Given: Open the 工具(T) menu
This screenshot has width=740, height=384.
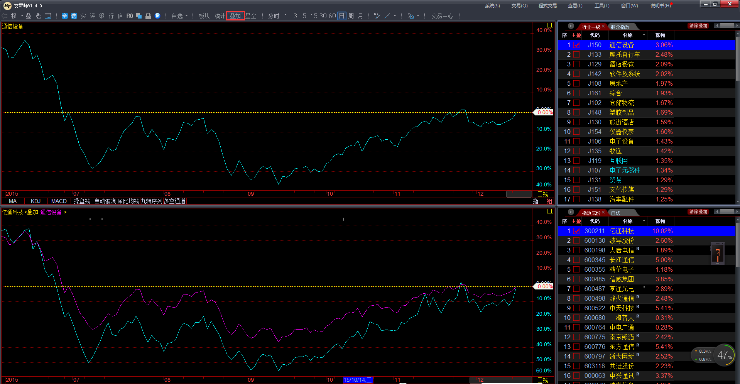Looking at the screenshot, I should pyautogui.click(x=601, y=5).
